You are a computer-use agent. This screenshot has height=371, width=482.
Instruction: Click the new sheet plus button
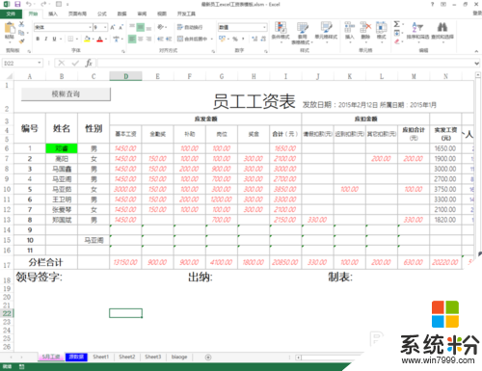(208, 358)
